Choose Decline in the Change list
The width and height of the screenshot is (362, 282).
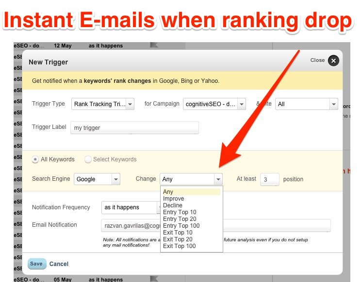tap(173, 205)
